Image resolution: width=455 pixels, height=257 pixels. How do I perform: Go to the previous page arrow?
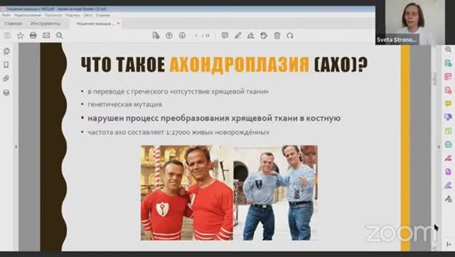(169, 35)
